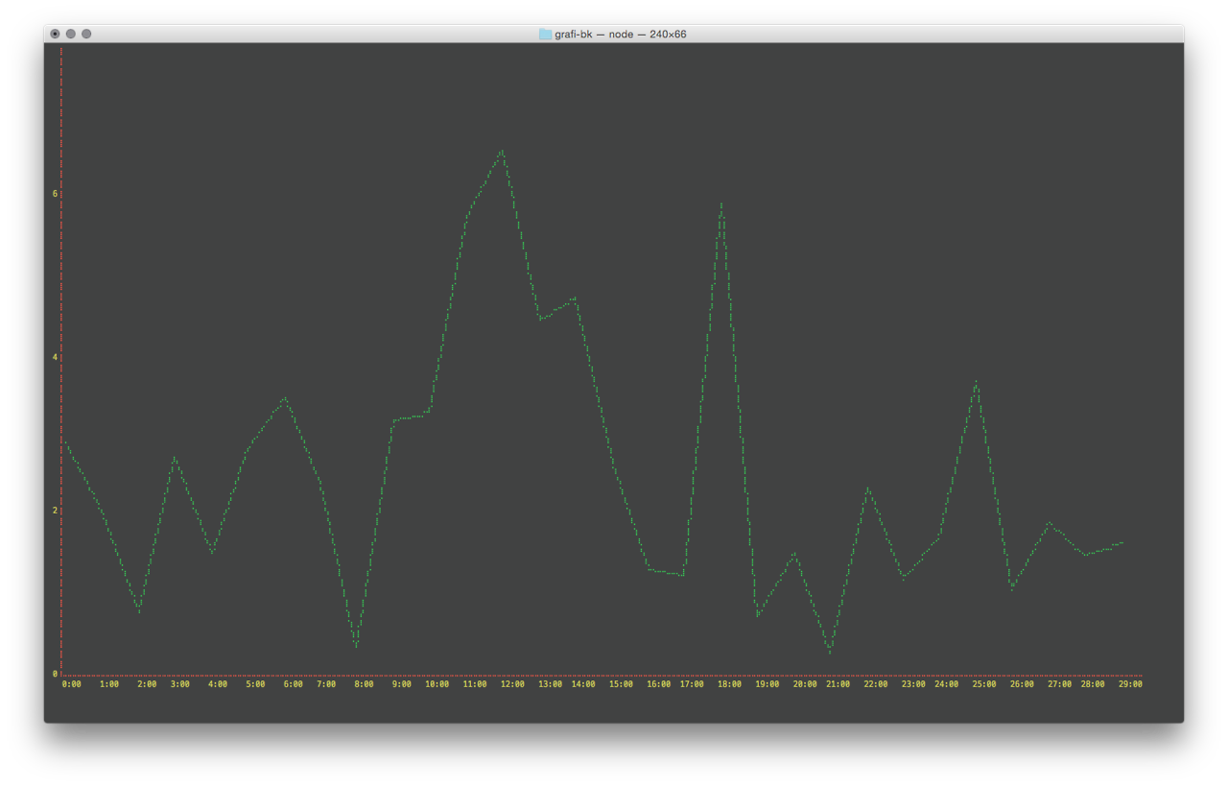
Task: Select the y-axis label 2
Action: coord(55,510)
